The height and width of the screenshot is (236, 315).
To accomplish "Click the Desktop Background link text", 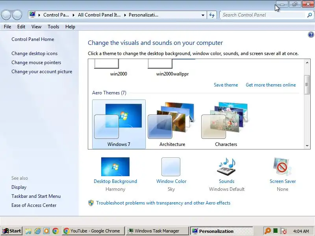I will pos(115,181).
